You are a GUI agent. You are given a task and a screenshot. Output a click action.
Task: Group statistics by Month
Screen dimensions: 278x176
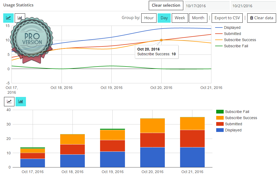click(198, 18)
